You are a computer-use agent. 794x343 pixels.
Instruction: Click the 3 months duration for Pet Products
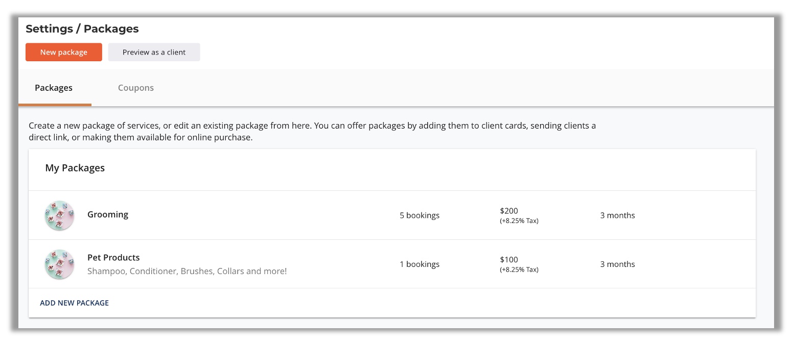coord(617,264)
